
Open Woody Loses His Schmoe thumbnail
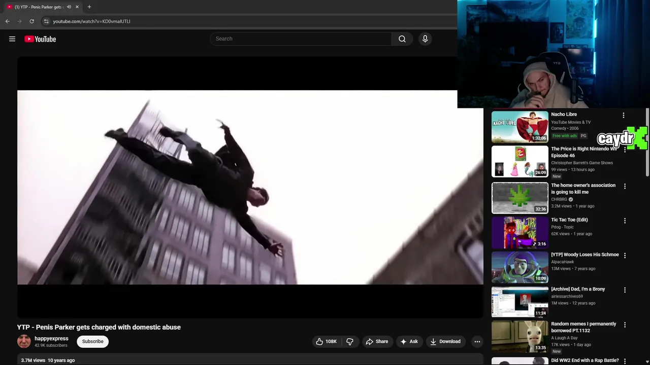(520, 267)
